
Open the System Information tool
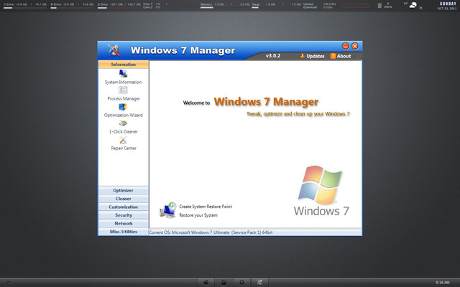[x=123, y=77]
